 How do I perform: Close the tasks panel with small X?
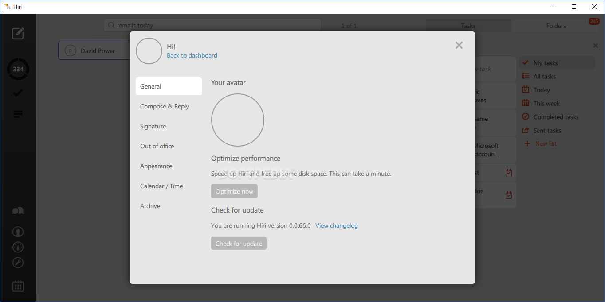596,46
